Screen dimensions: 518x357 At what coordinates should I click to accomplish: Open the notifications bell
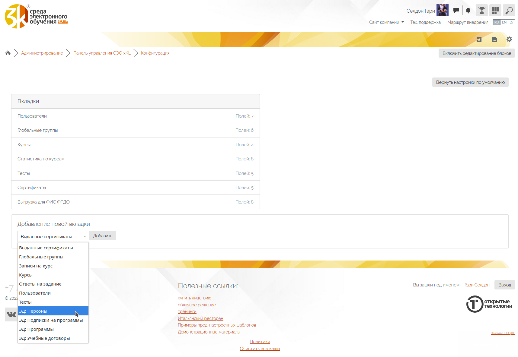(x=468, y=11)
